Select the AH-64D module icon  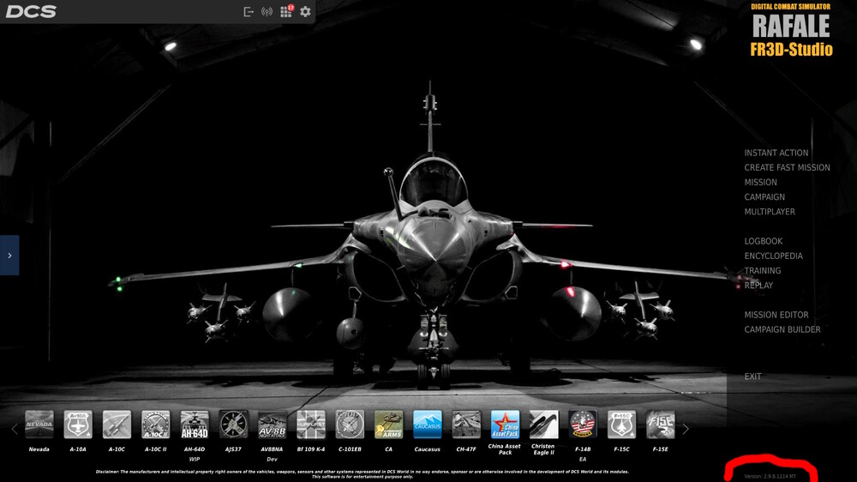point(195,425)
